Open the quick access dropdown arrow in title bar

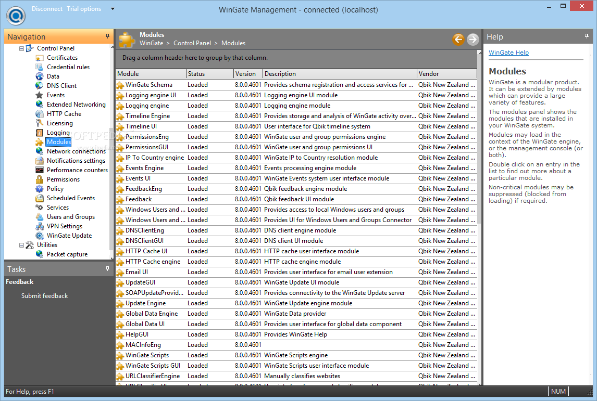[113, 8]
